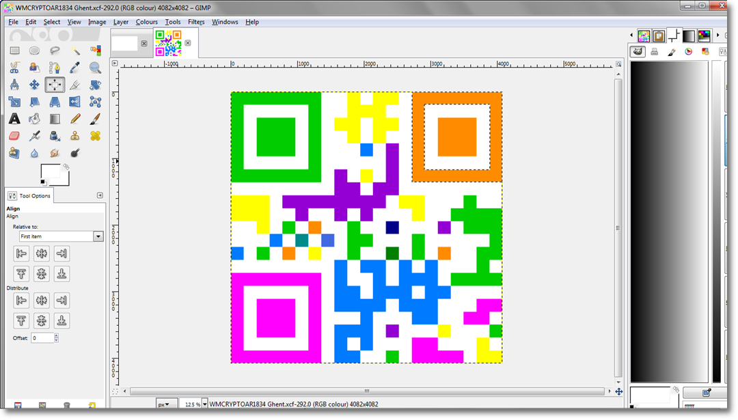This screenshot has width=738, height=420.
Task: Select the Colour Picker eyedropper tool
Action: pos(75,68)
